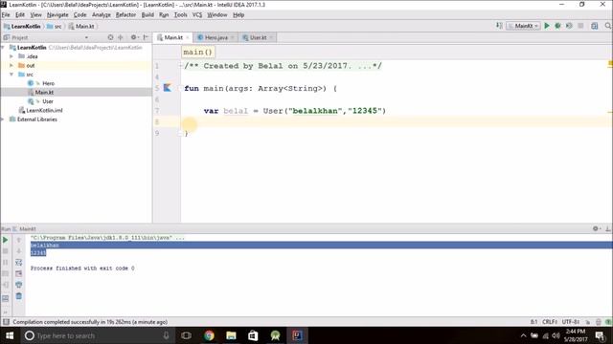
Task: Expand the folded comment at line 1
Action: (x=180, y=66)
